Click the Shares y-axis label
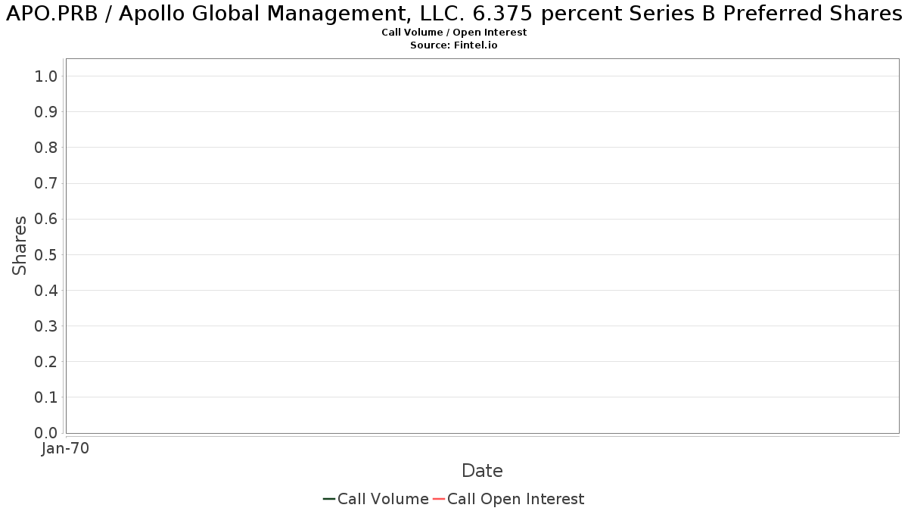The width and height of the screenshot is (908, 511). click(x=20, y=245)
